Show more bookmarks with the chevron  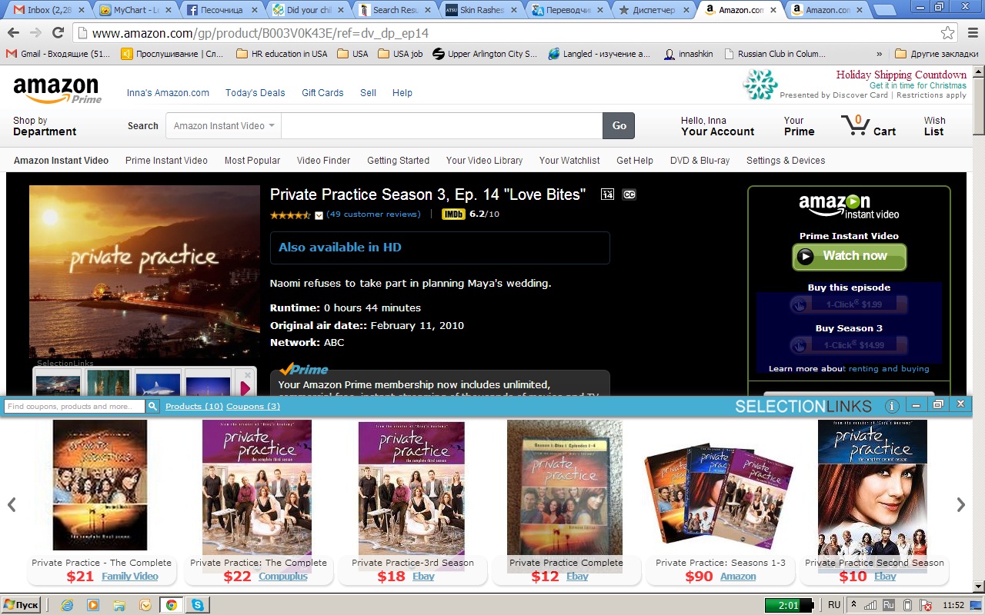[880, 54]
